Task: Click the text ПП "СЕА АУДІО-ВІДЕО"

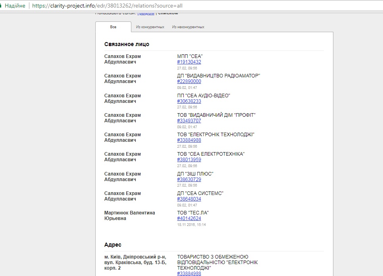Action: [204, 96]
